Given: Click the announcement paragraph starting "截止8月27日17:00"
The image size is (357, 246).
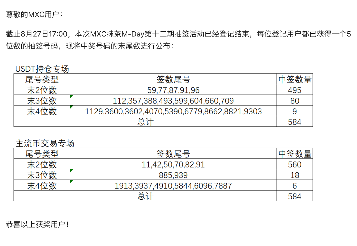Looking at the screenshot, I should click(x=178, y=40).
